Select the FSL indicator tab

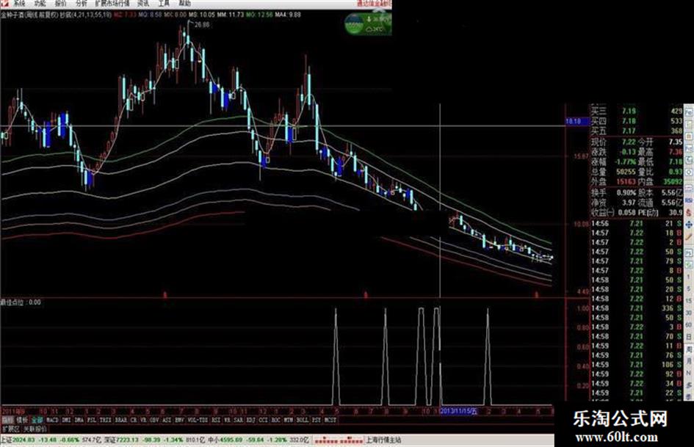click(x=92, y=420)
